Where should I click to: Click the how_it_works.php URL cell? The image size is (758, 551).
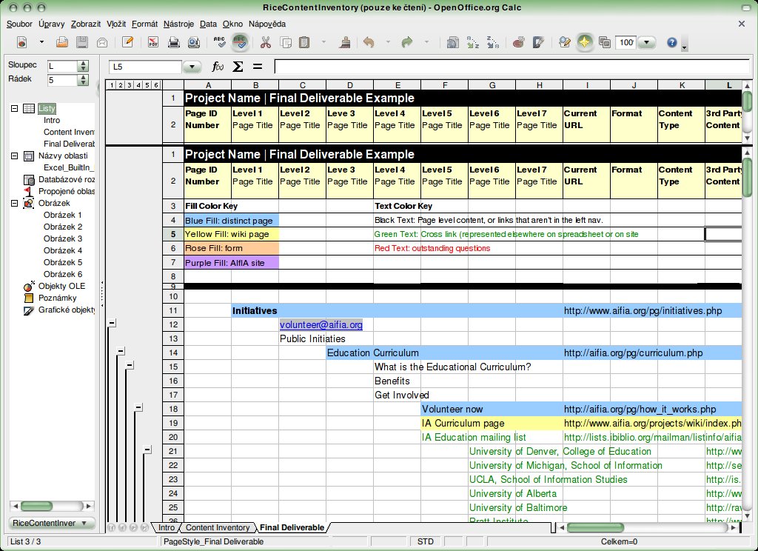[x=640, y=409]
